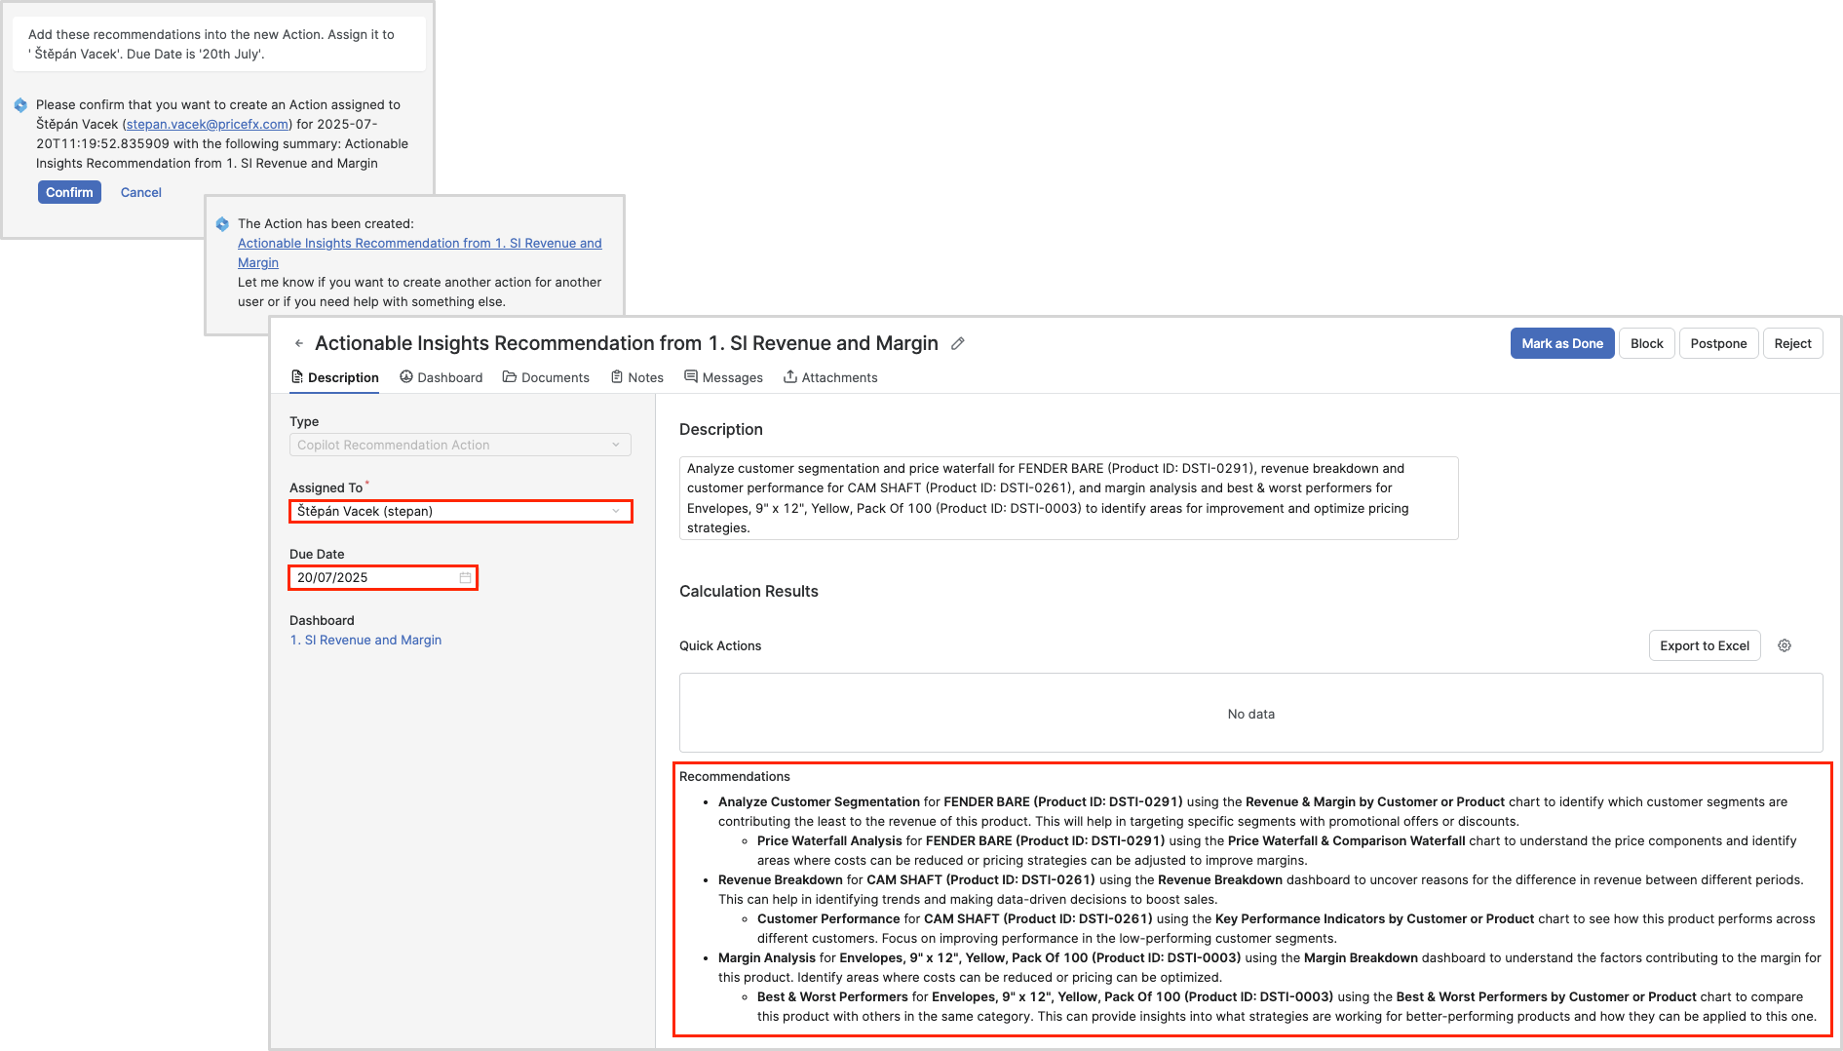
Task: Click the back arrow beside the action title
Action: tap(299, 343)
